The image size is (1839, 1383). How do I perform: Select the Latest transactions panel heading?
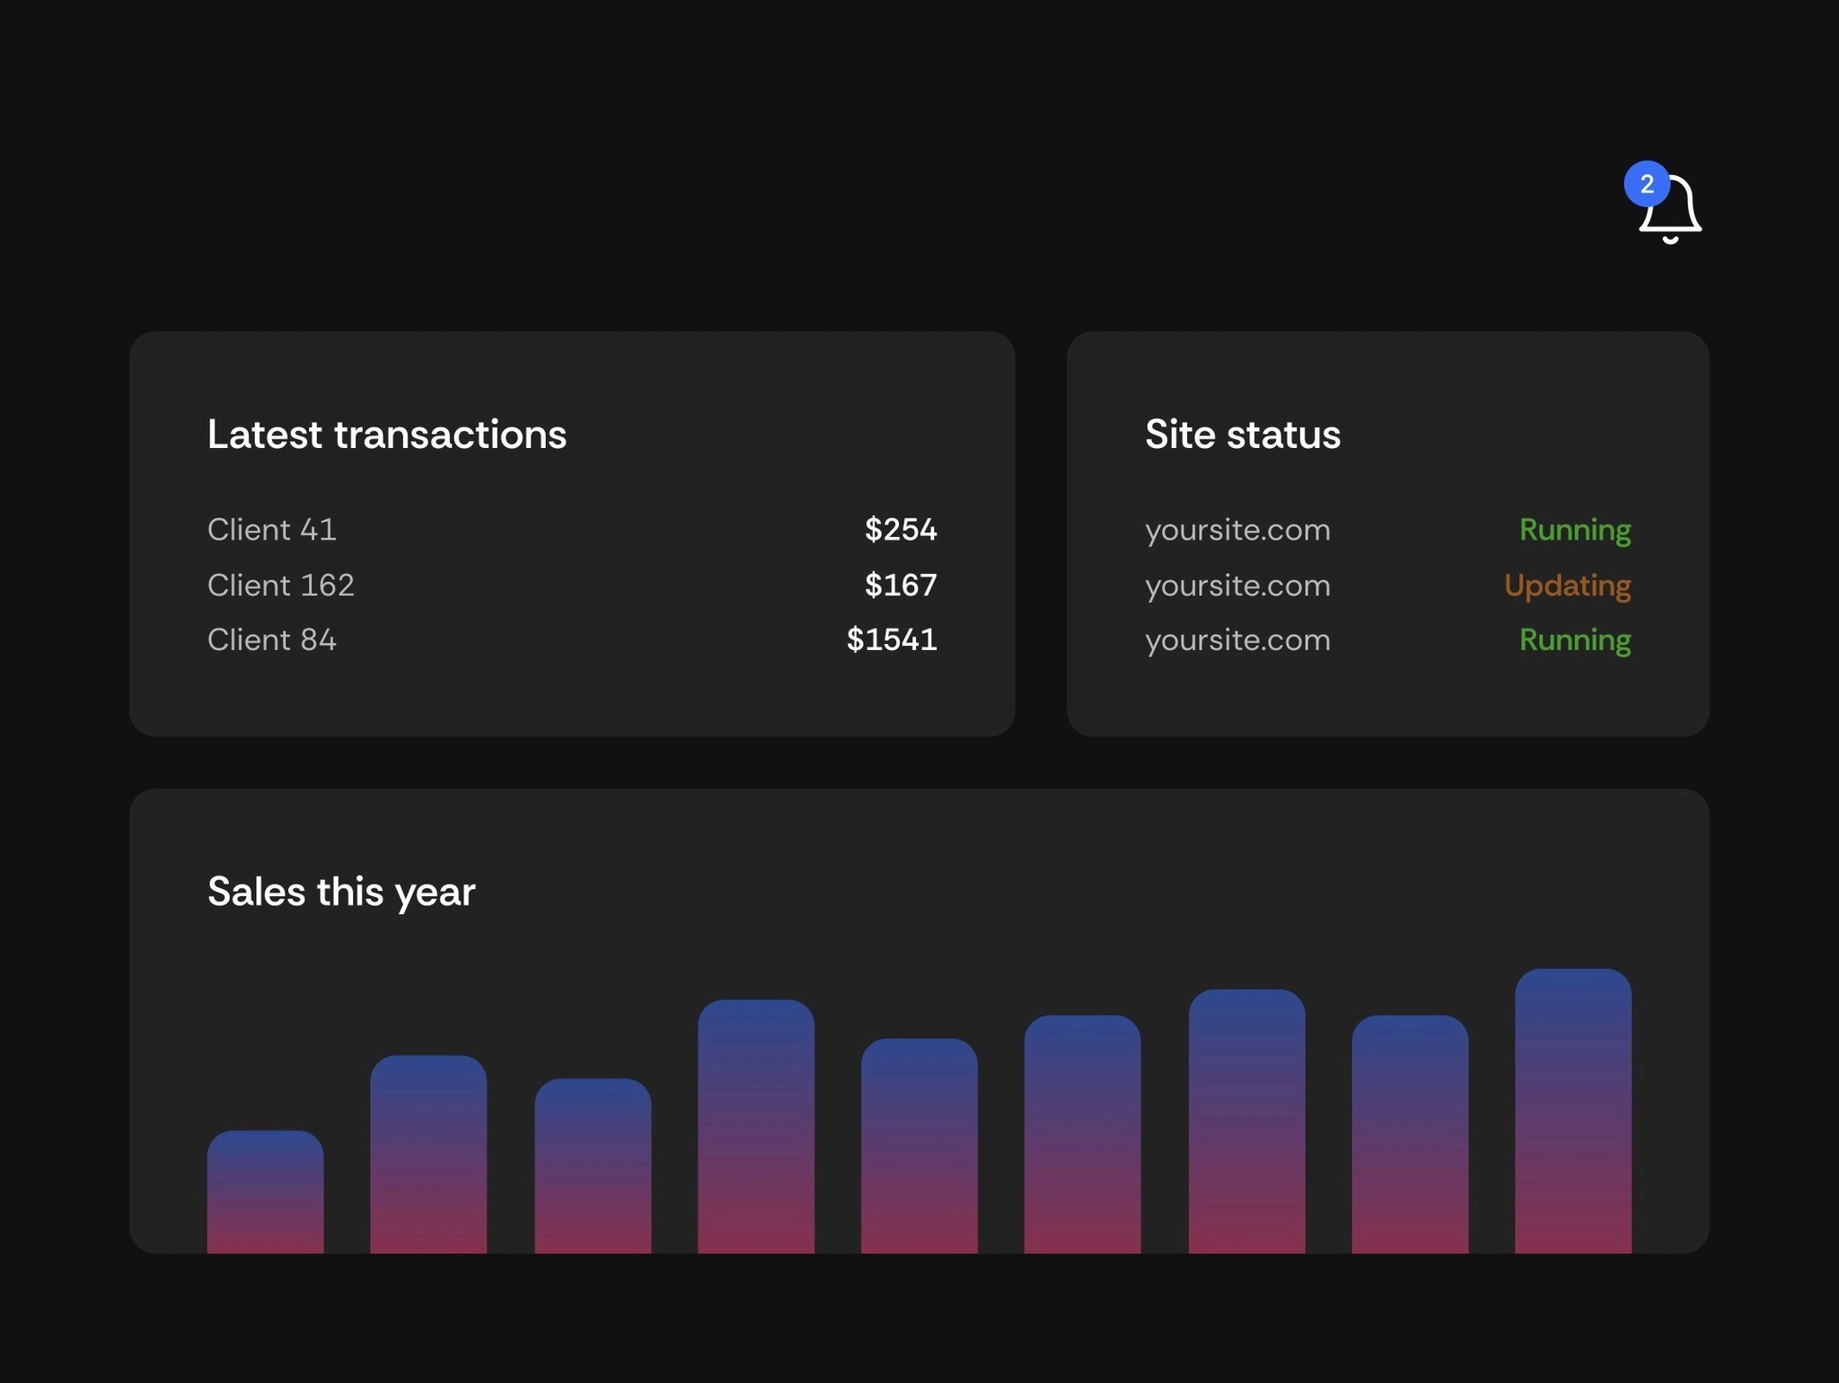[387, 435]
